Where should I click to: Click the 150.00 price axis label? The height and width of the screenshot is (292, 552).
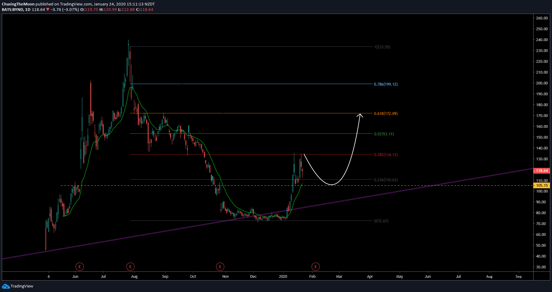point(542,137)
